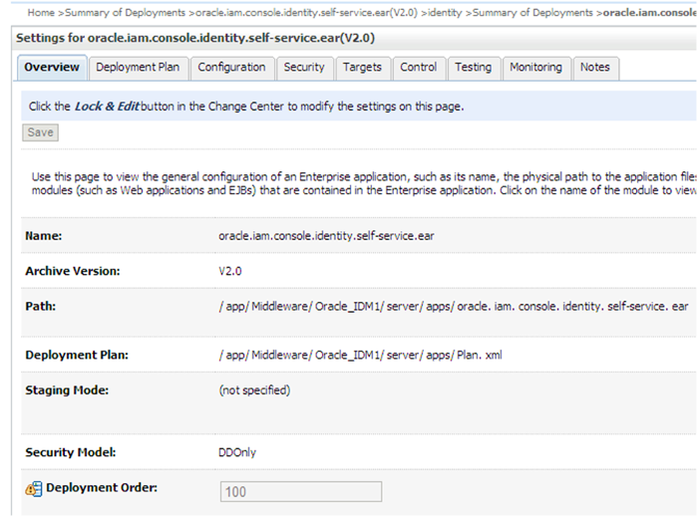Screen dimensions: 698x517
Task: Click the Deployment Order label
Action: [102, 488]
